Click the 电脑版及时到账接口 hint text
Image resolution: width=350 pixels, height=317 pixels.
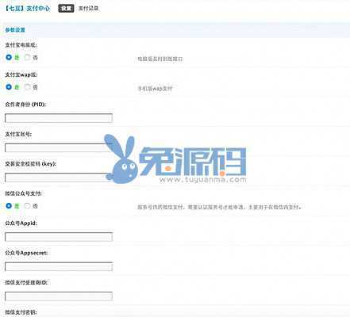(x=160, y=59)
